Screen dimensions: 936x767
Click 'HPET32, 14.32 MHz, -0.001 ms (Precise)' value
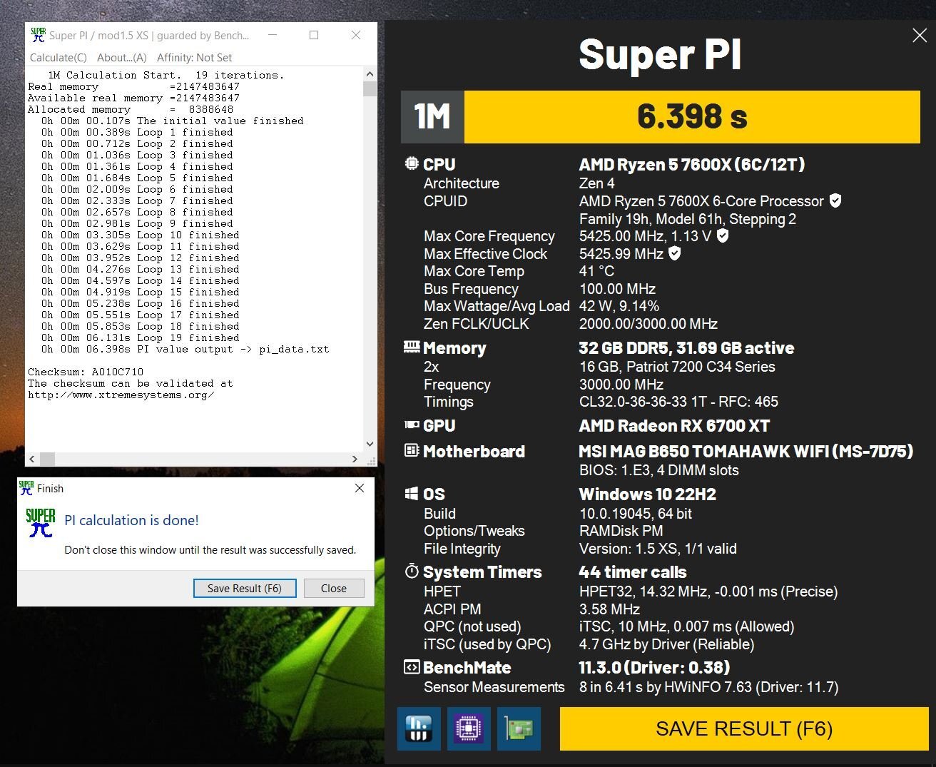[708, 591]
